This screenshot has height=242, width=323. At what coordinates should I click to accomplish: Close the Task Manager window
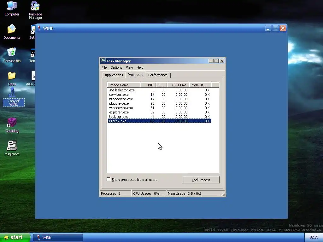point(222,61)
